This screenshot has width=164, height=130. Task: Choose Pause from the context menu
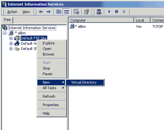[x=51, y=74]
